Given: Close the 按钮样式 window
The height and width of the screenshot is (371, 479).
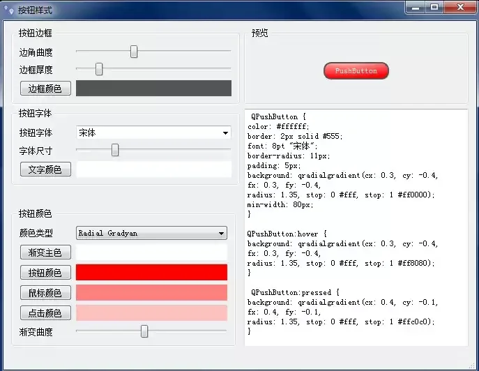Looking at the screenshot, I should pyautogui.click(x=460, y=8).
